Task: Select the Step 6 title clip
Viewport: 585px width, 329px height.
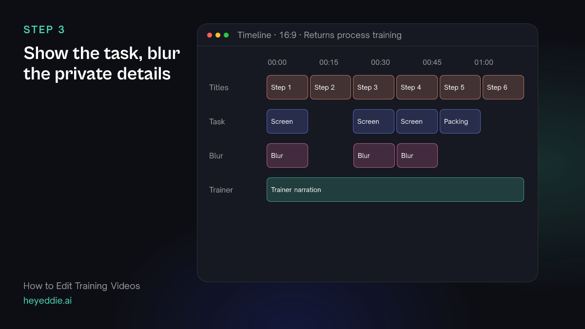Action: pyautogui.click(x=503, y=87)
